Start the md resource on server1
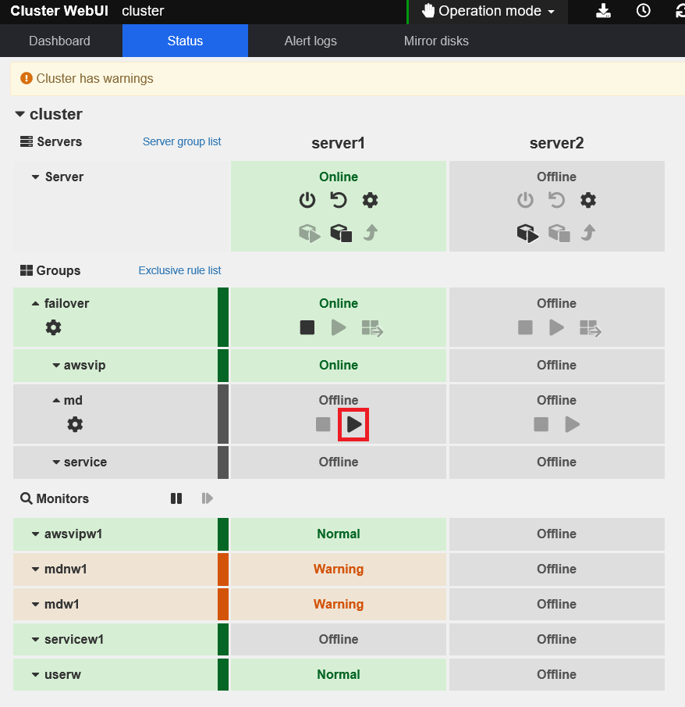 coord(353,424)
